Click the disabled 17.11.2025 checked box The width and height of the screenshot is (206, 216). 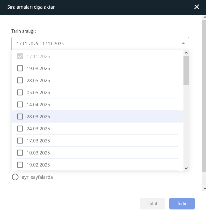[20, 57]
